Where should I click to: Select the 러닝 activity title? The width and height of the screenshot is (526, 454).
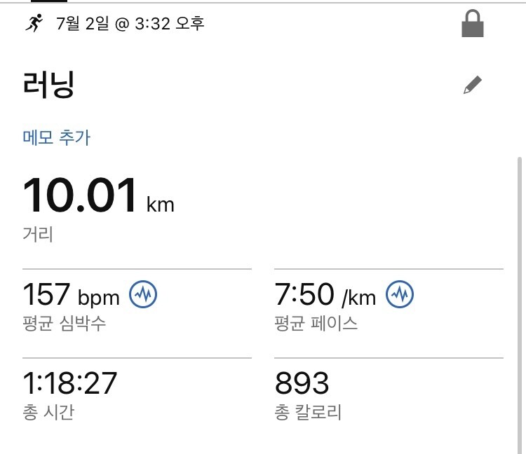point(48,85)
